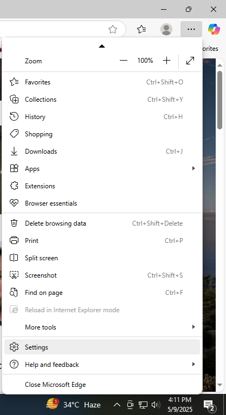This screenshot has height=415, width=226.
Task: Select the Extensions menu entry
Action: (102, 186)
